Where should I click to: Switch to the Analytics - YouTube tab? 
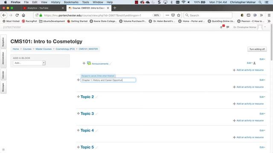(x=44, y=8)
